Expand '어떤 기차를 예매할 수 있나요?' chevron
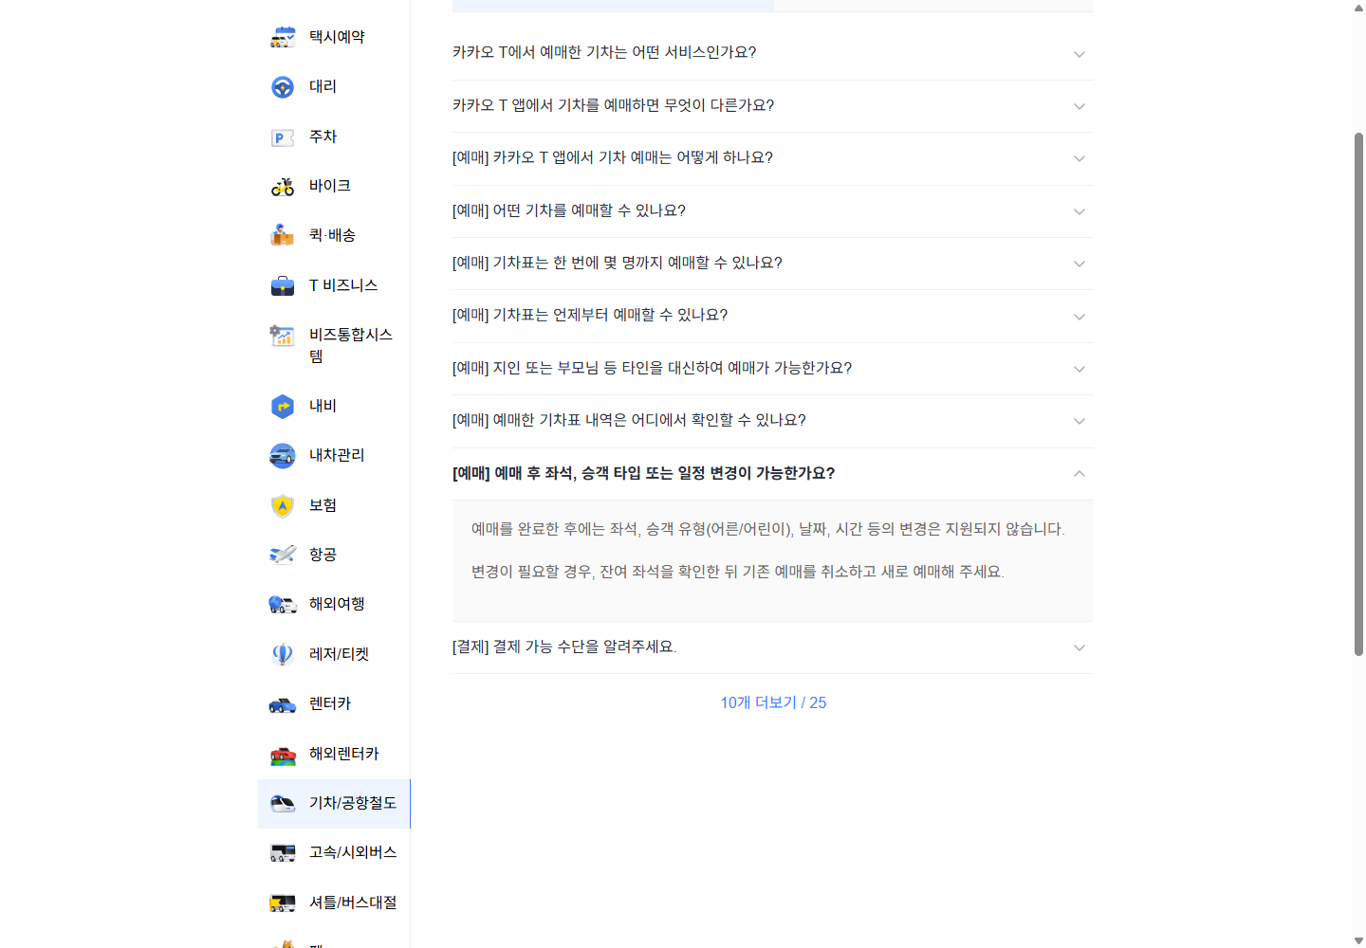The height and width of the screenshot is (948, 1366). [x=1080, y=211]
